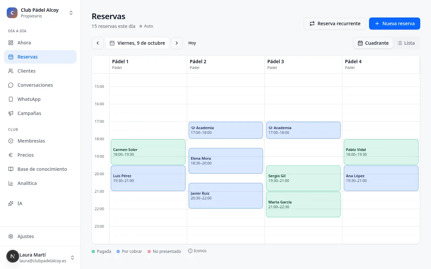This screenshot has width=431, height=269.
Task: Open Elena Mora's 18:30–20:00 booking
Action: (226, 161)
